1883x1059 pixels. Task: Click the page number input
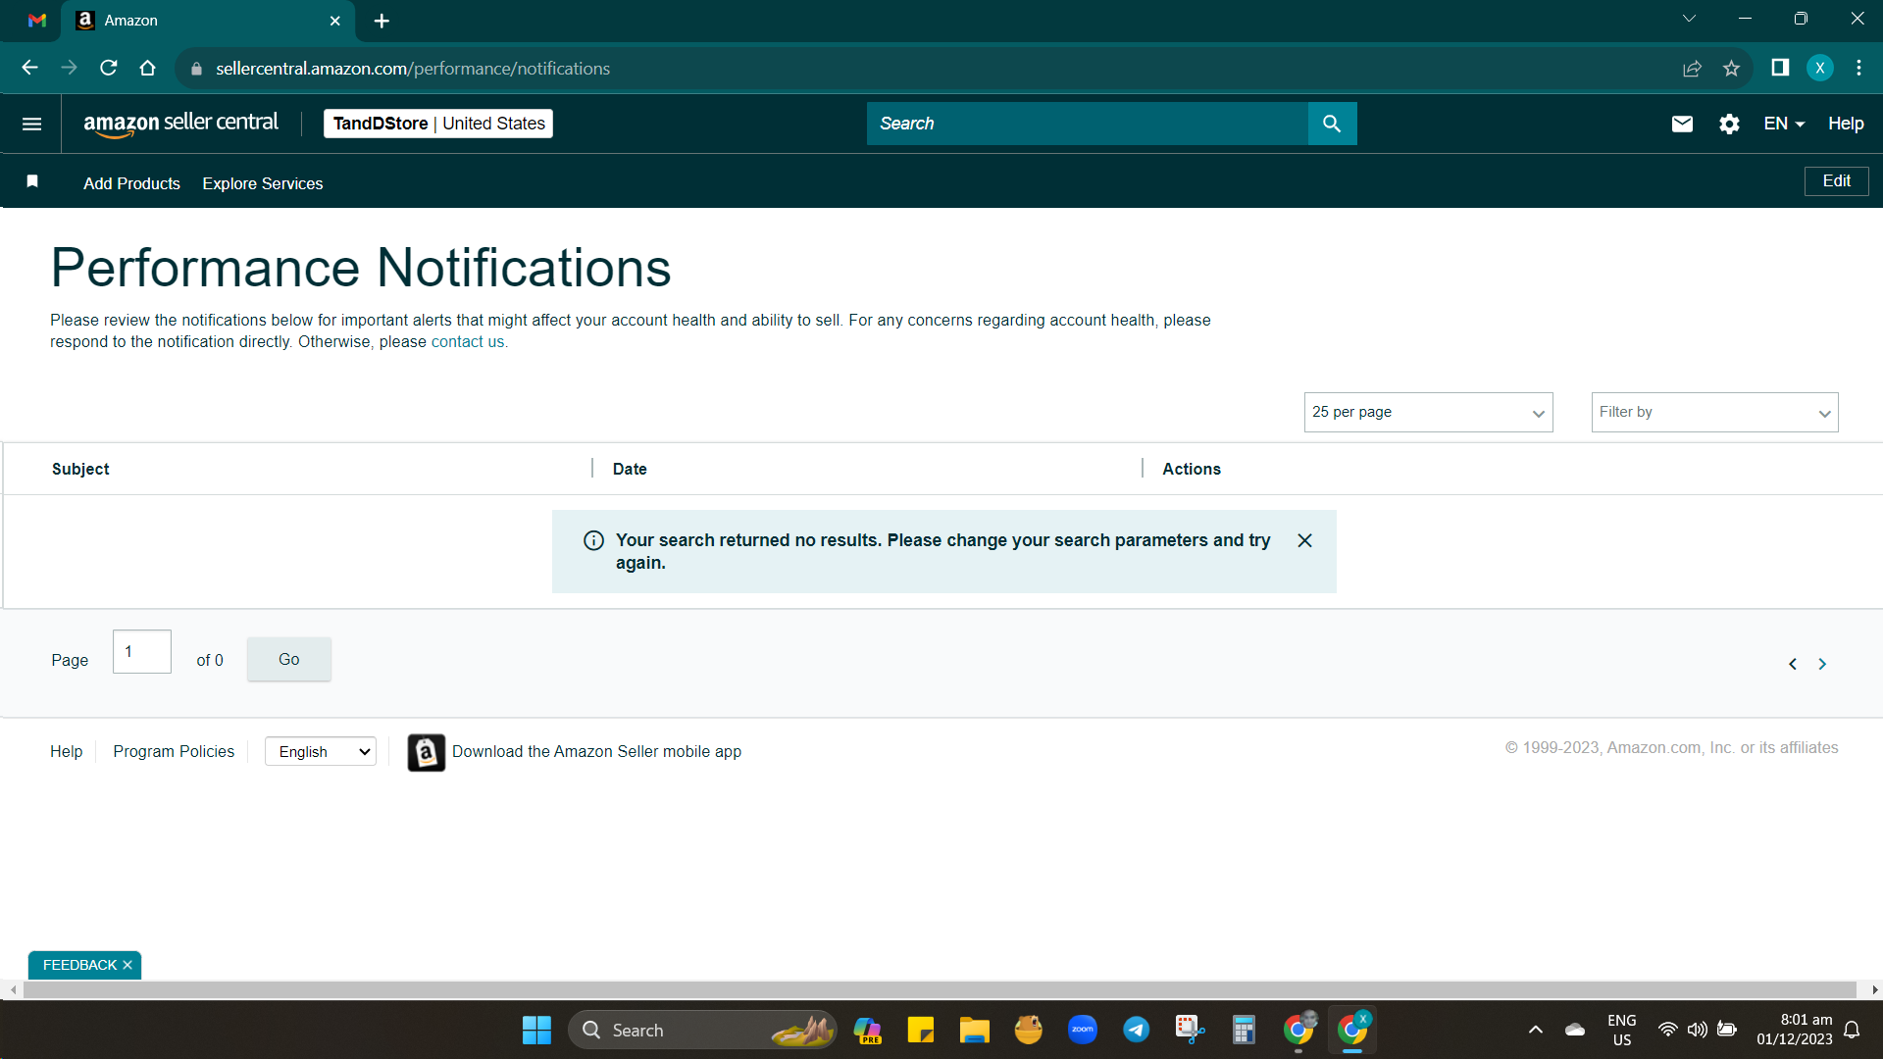142,652
